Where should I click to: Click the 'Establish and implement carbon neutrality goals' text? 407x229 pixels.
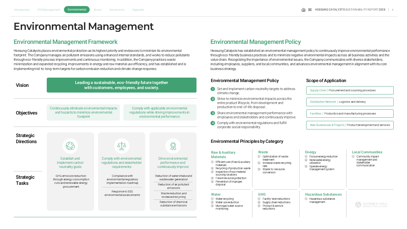click(70, 163)
